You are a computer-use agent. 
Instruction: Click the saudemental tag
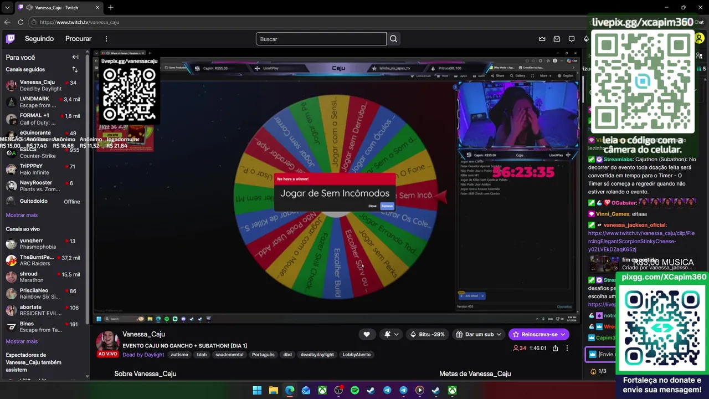click(229, 355)
